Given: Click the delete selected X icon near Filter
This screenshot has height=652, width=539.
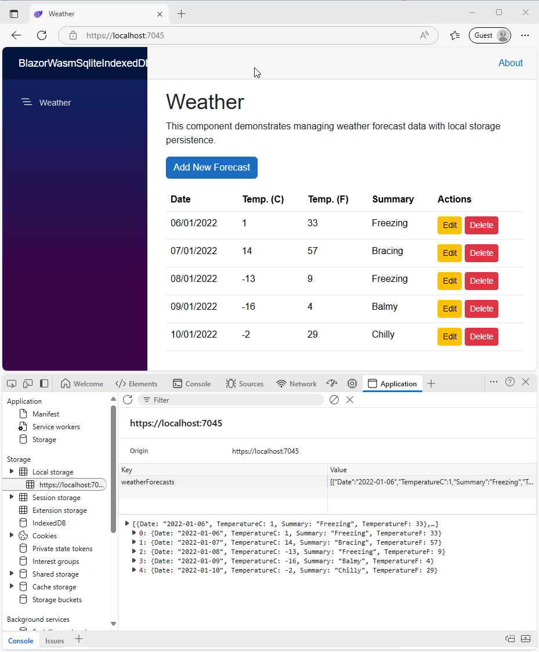Looking at the screenshot, I should (x=350, y=400).
